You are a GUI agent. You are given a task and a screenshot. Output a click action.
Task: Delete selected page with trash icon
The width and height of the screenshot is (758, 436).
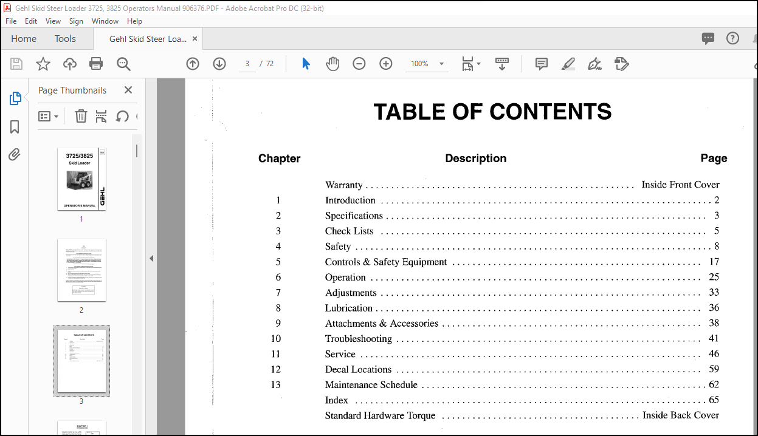pyautogui.click(x=81, y=116)
